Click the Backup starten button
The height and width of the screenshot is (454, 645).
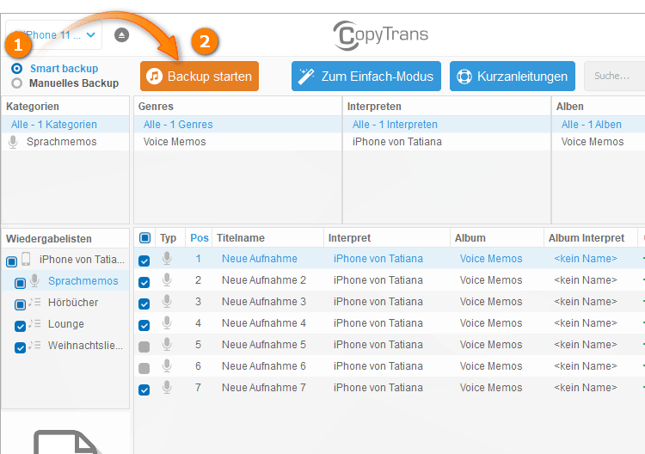click(x=200, y=76)
